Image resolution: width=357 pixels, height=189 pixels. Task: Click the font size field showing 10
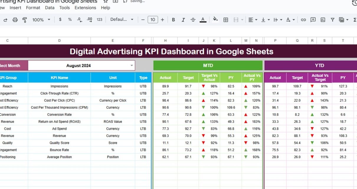(x=153, y=20)
